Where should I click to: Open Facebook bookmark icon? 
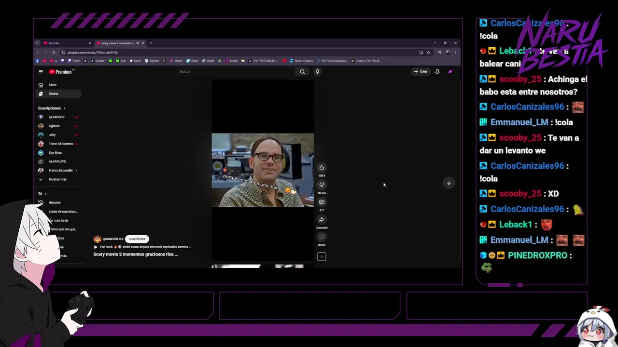(x=37, y=61)
